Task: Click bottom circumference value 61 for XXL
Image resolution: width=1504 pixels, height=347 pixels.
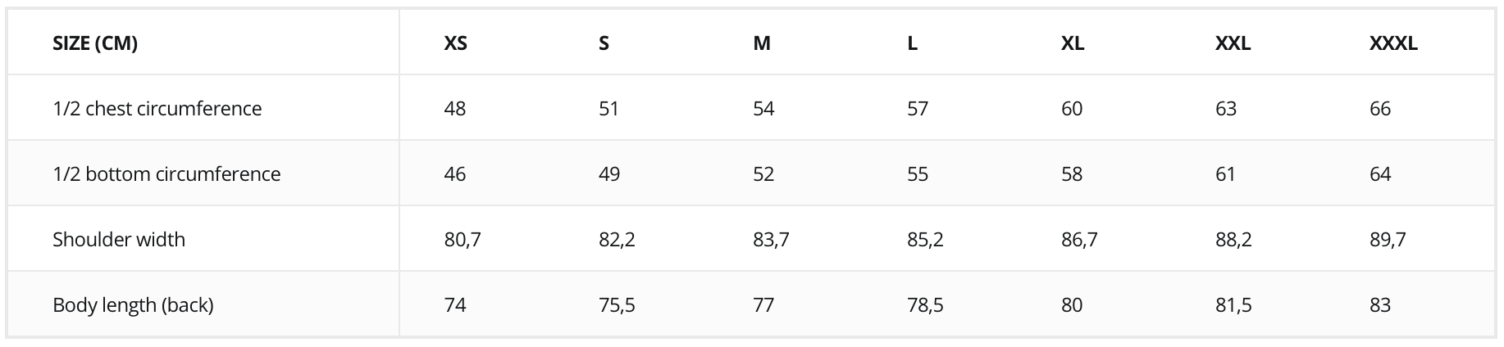Action: click(x=1225, y=173)
